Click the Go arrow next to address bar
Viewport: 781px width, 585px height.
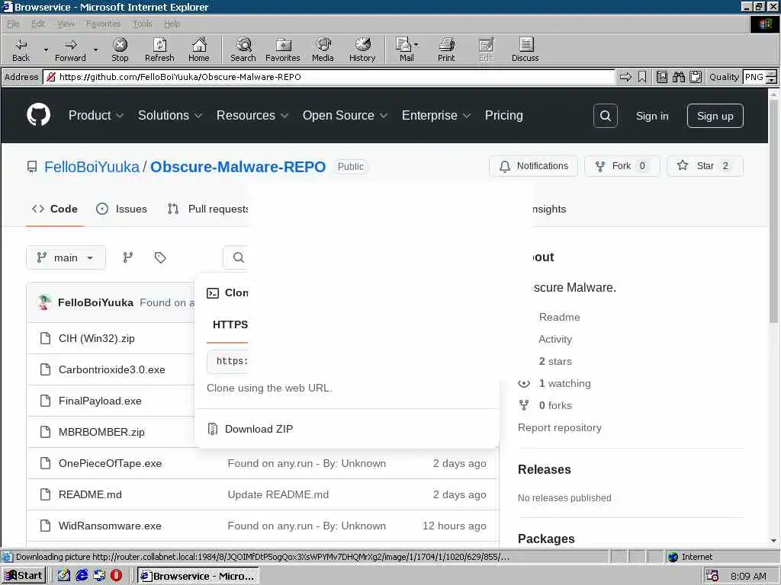(x=625, y=77)
